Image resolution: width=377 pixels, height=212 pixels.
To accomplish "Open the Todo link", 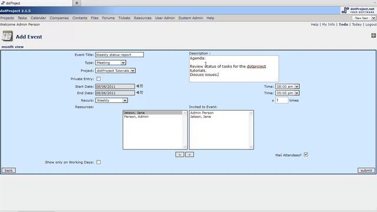I will [343, 25].
